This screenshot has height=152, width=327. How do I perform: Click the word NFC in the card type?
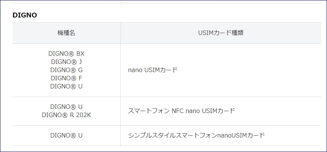tap(178, 111)
